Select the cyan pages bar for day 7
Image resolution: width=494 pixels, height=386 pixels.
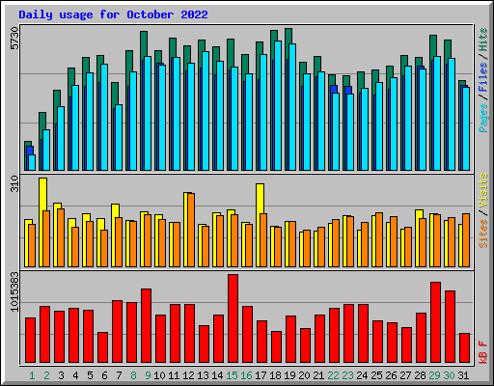pos(119,137)
